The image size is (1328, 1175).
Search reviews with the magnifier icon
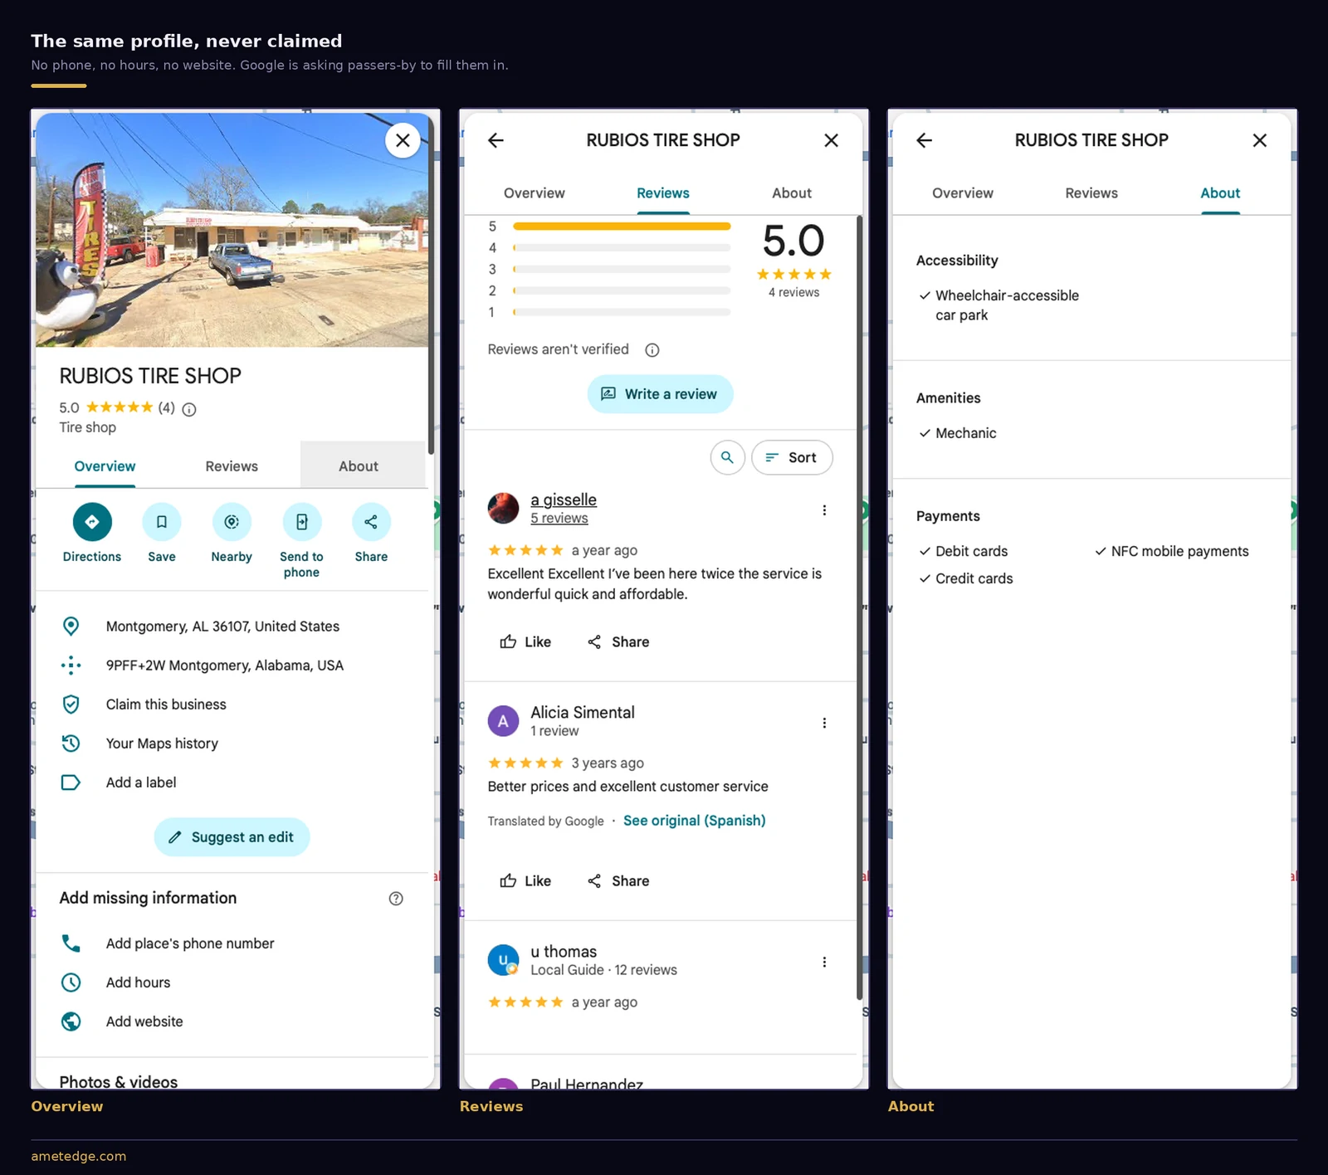(727, 457)
